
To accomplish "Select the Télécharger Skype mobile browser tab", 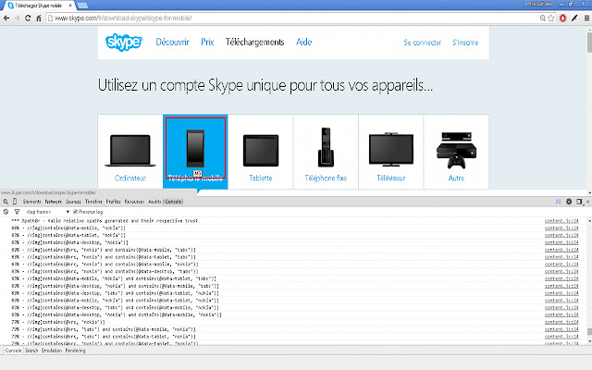I will pyautogui.click(x=38, y=6).
